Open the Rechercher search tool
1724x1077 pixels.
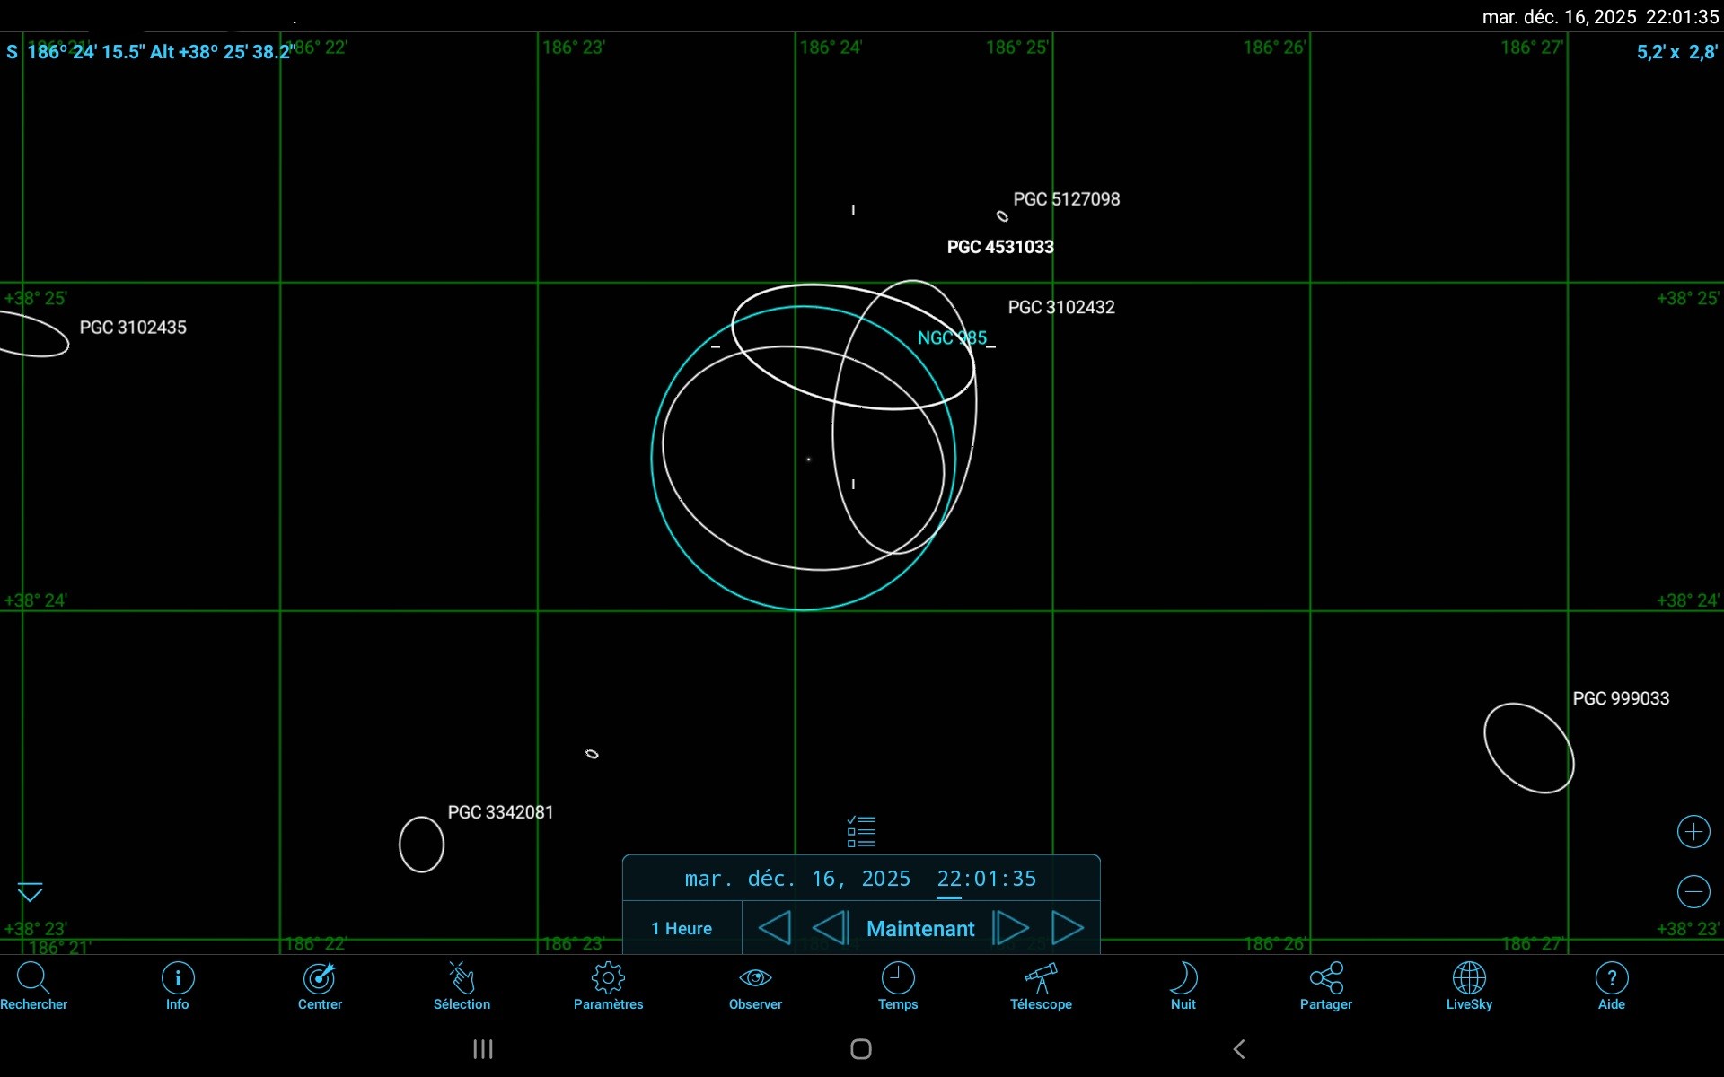coord(33,985)
